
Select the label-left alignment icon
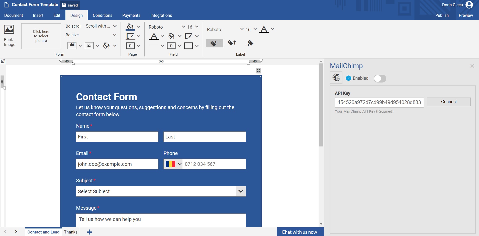pyautogui.click(x=215, y=43)
